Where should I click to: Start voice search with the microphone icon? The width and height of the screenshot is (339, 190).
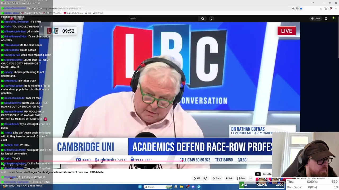pyautogui.click(x=211, y=18)
